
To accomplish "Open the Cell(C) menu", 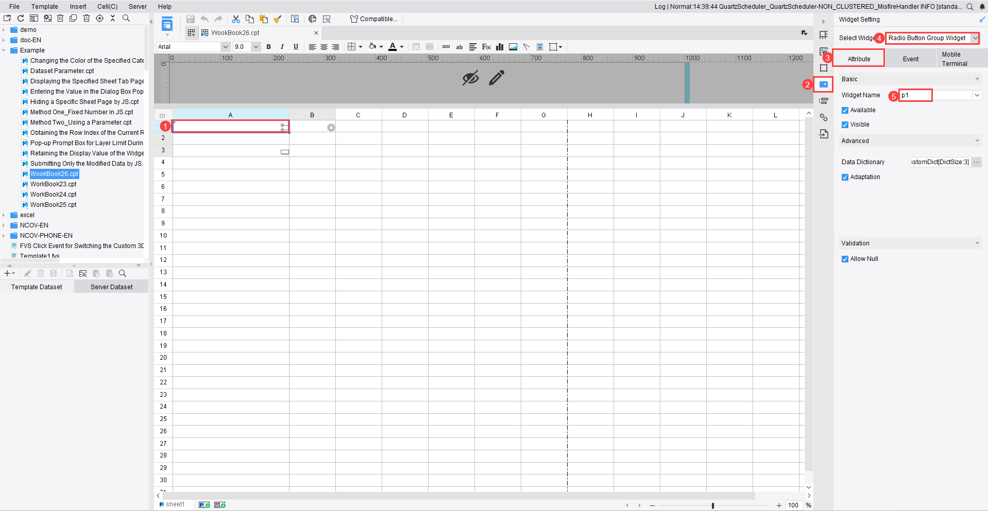I will [108, 7].
